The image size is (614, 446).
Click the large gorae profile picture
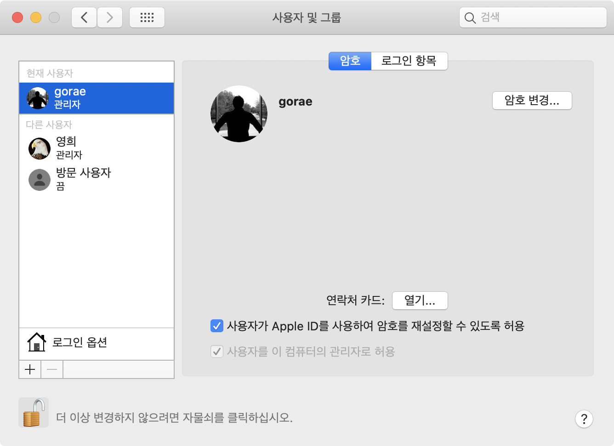[x=239, y=114]
